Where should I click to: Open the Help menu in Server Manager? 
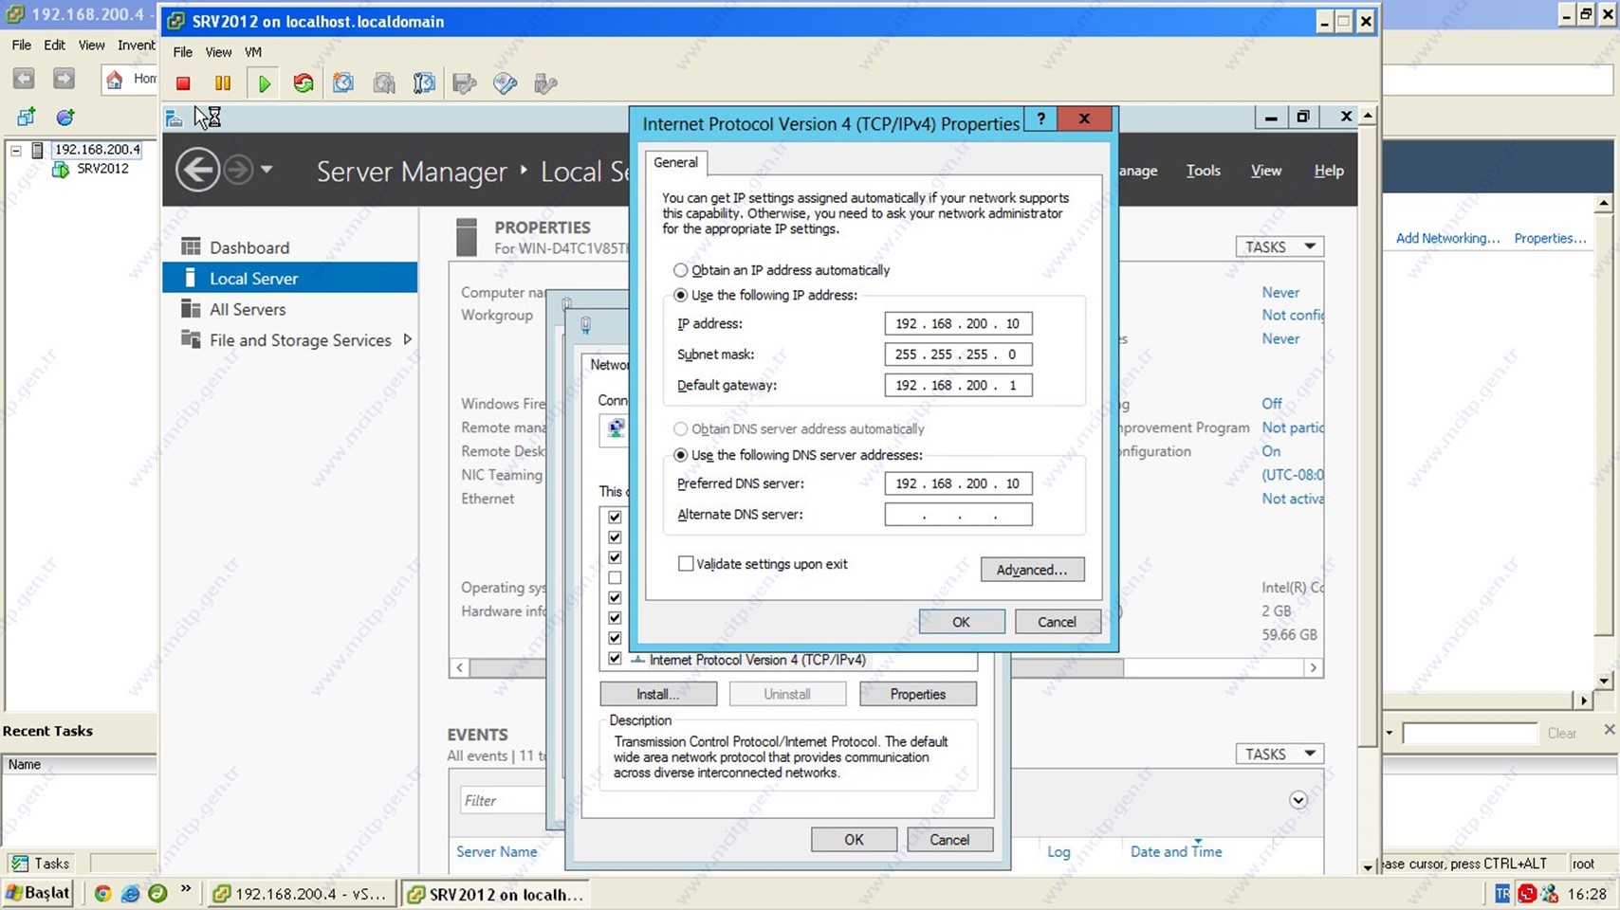[x=1328, y=171]
